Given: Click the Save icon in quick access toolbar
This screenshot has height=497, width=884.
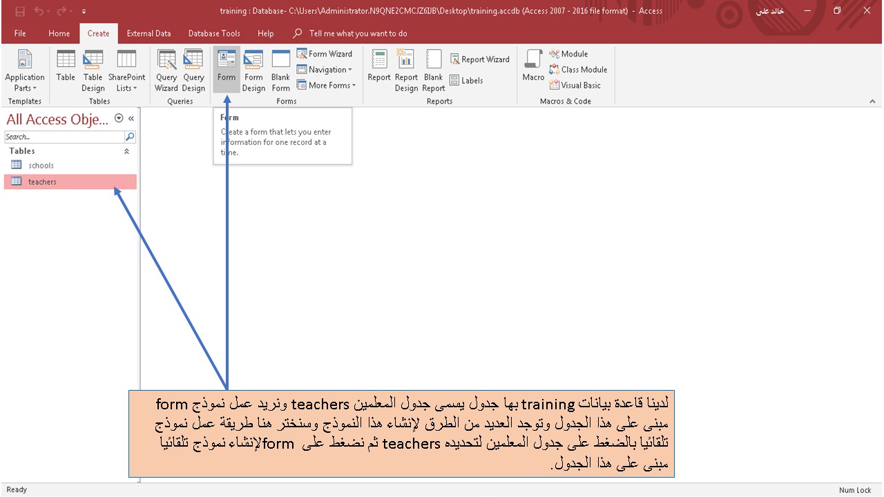Looking at the screenshot, I should (20, 11).
